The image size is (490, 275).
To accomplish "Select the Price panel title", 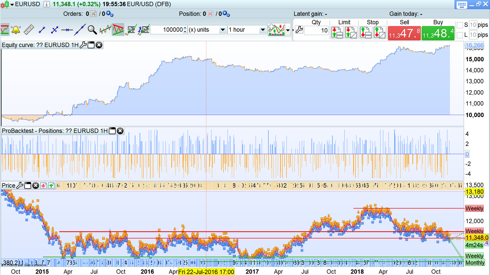I will [x=8, y=186].
